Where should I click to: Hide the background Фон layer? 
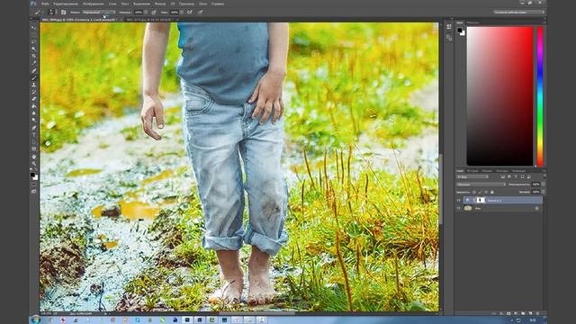coord(458,208)
